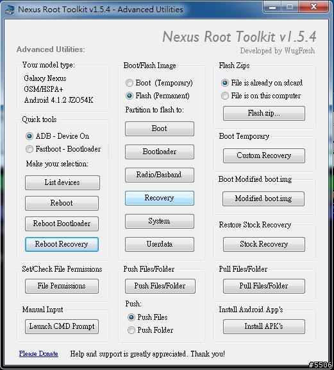Boot temporary Custom Recovery button
334x370 pixels.
(x=264, y=155)
